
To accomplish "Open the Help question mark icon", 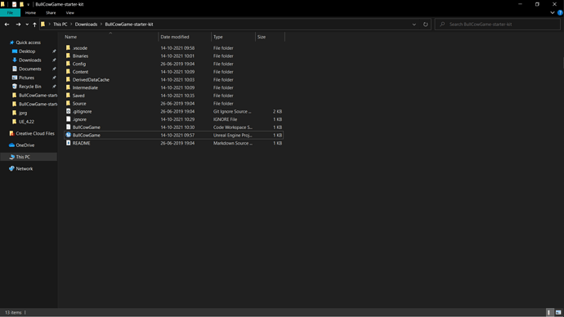I will 560,12.
